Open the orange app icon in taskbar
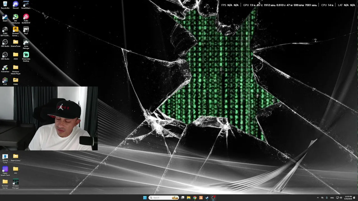 201,198
